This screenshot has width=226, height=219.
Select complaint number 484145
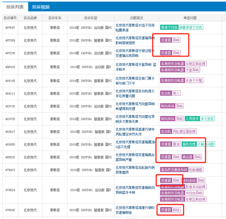(10, 81)
